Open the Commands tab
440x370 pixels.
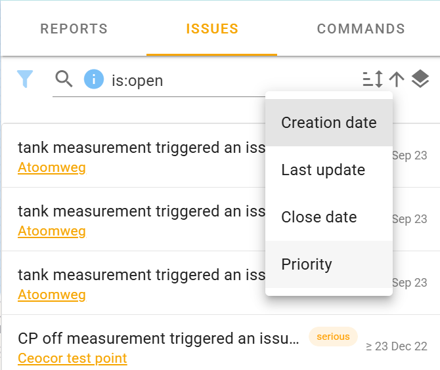[361, 29]
